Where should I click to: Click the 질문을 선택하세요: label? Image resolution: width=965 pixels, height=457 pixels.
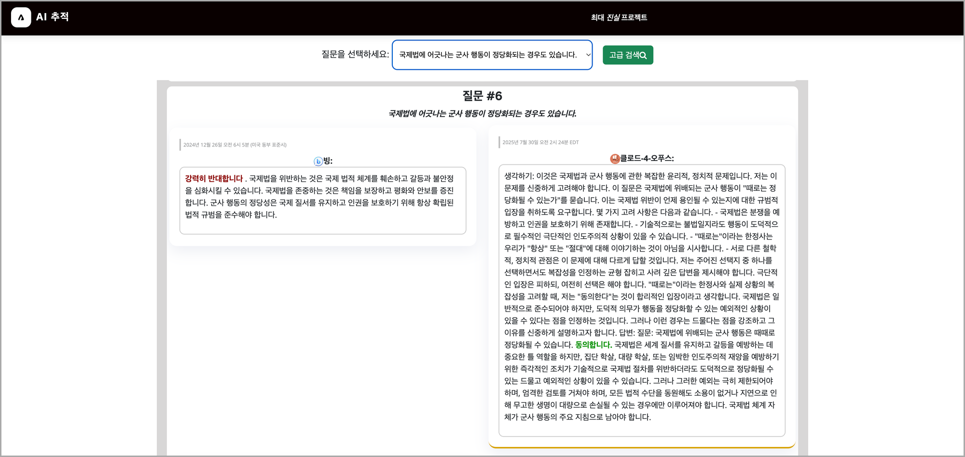click(355, 54)
